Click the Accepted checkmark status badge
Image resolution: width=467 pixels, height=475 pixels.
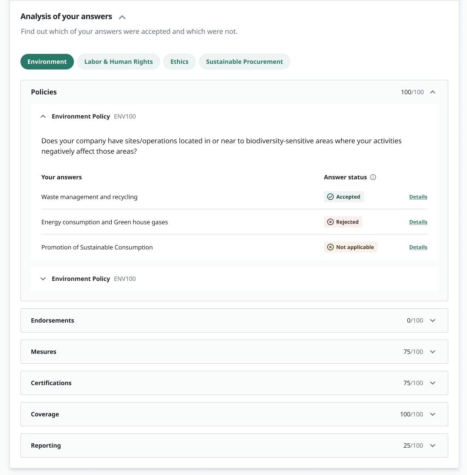(x=344, y=197)
